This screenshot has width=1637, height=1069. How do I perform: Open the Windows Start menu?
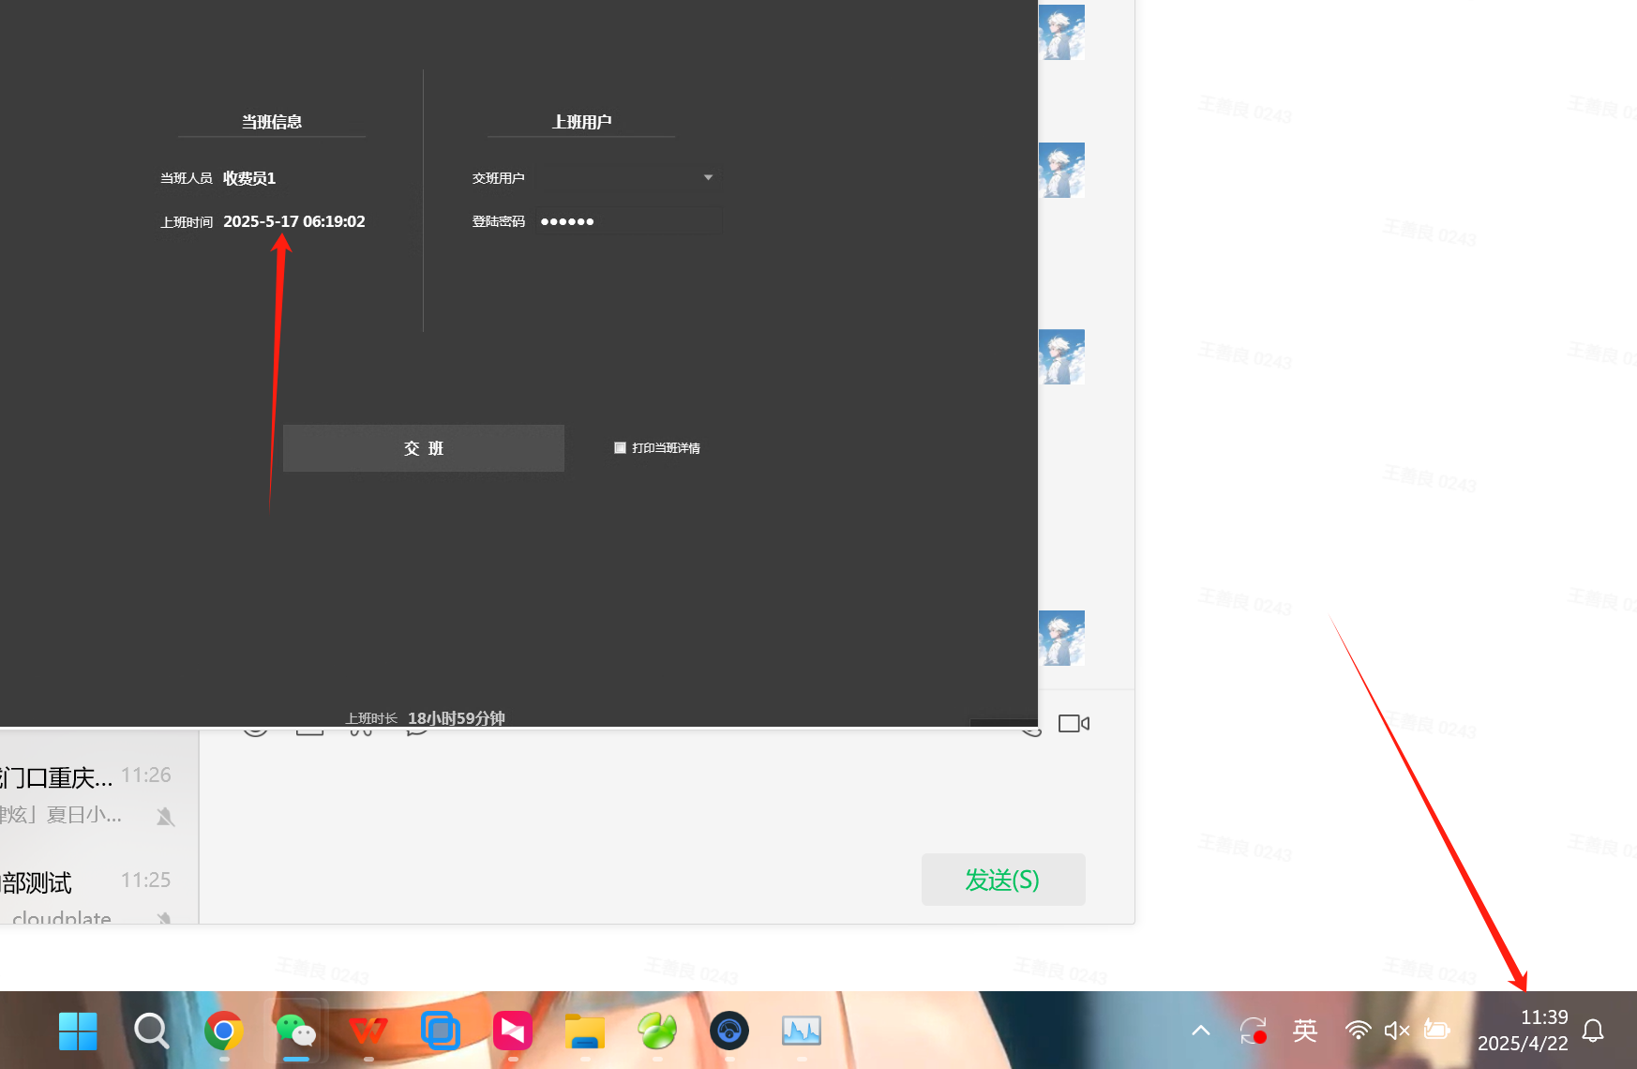(78, 1031)
